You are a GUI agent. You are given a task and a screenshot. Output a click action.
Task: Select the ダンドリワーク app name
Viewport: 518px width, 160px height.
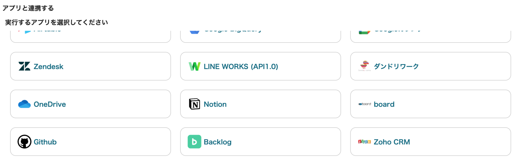coord(396,67)
